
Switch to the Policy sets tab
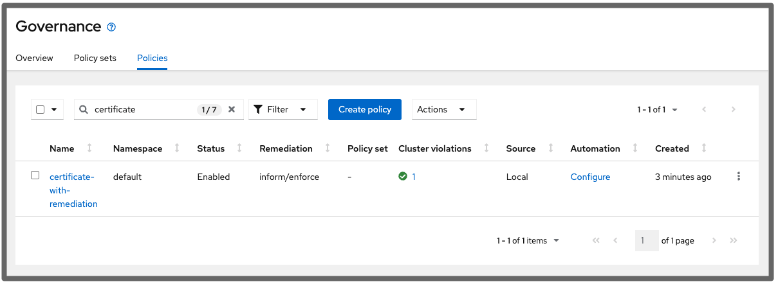pos(95,58)
